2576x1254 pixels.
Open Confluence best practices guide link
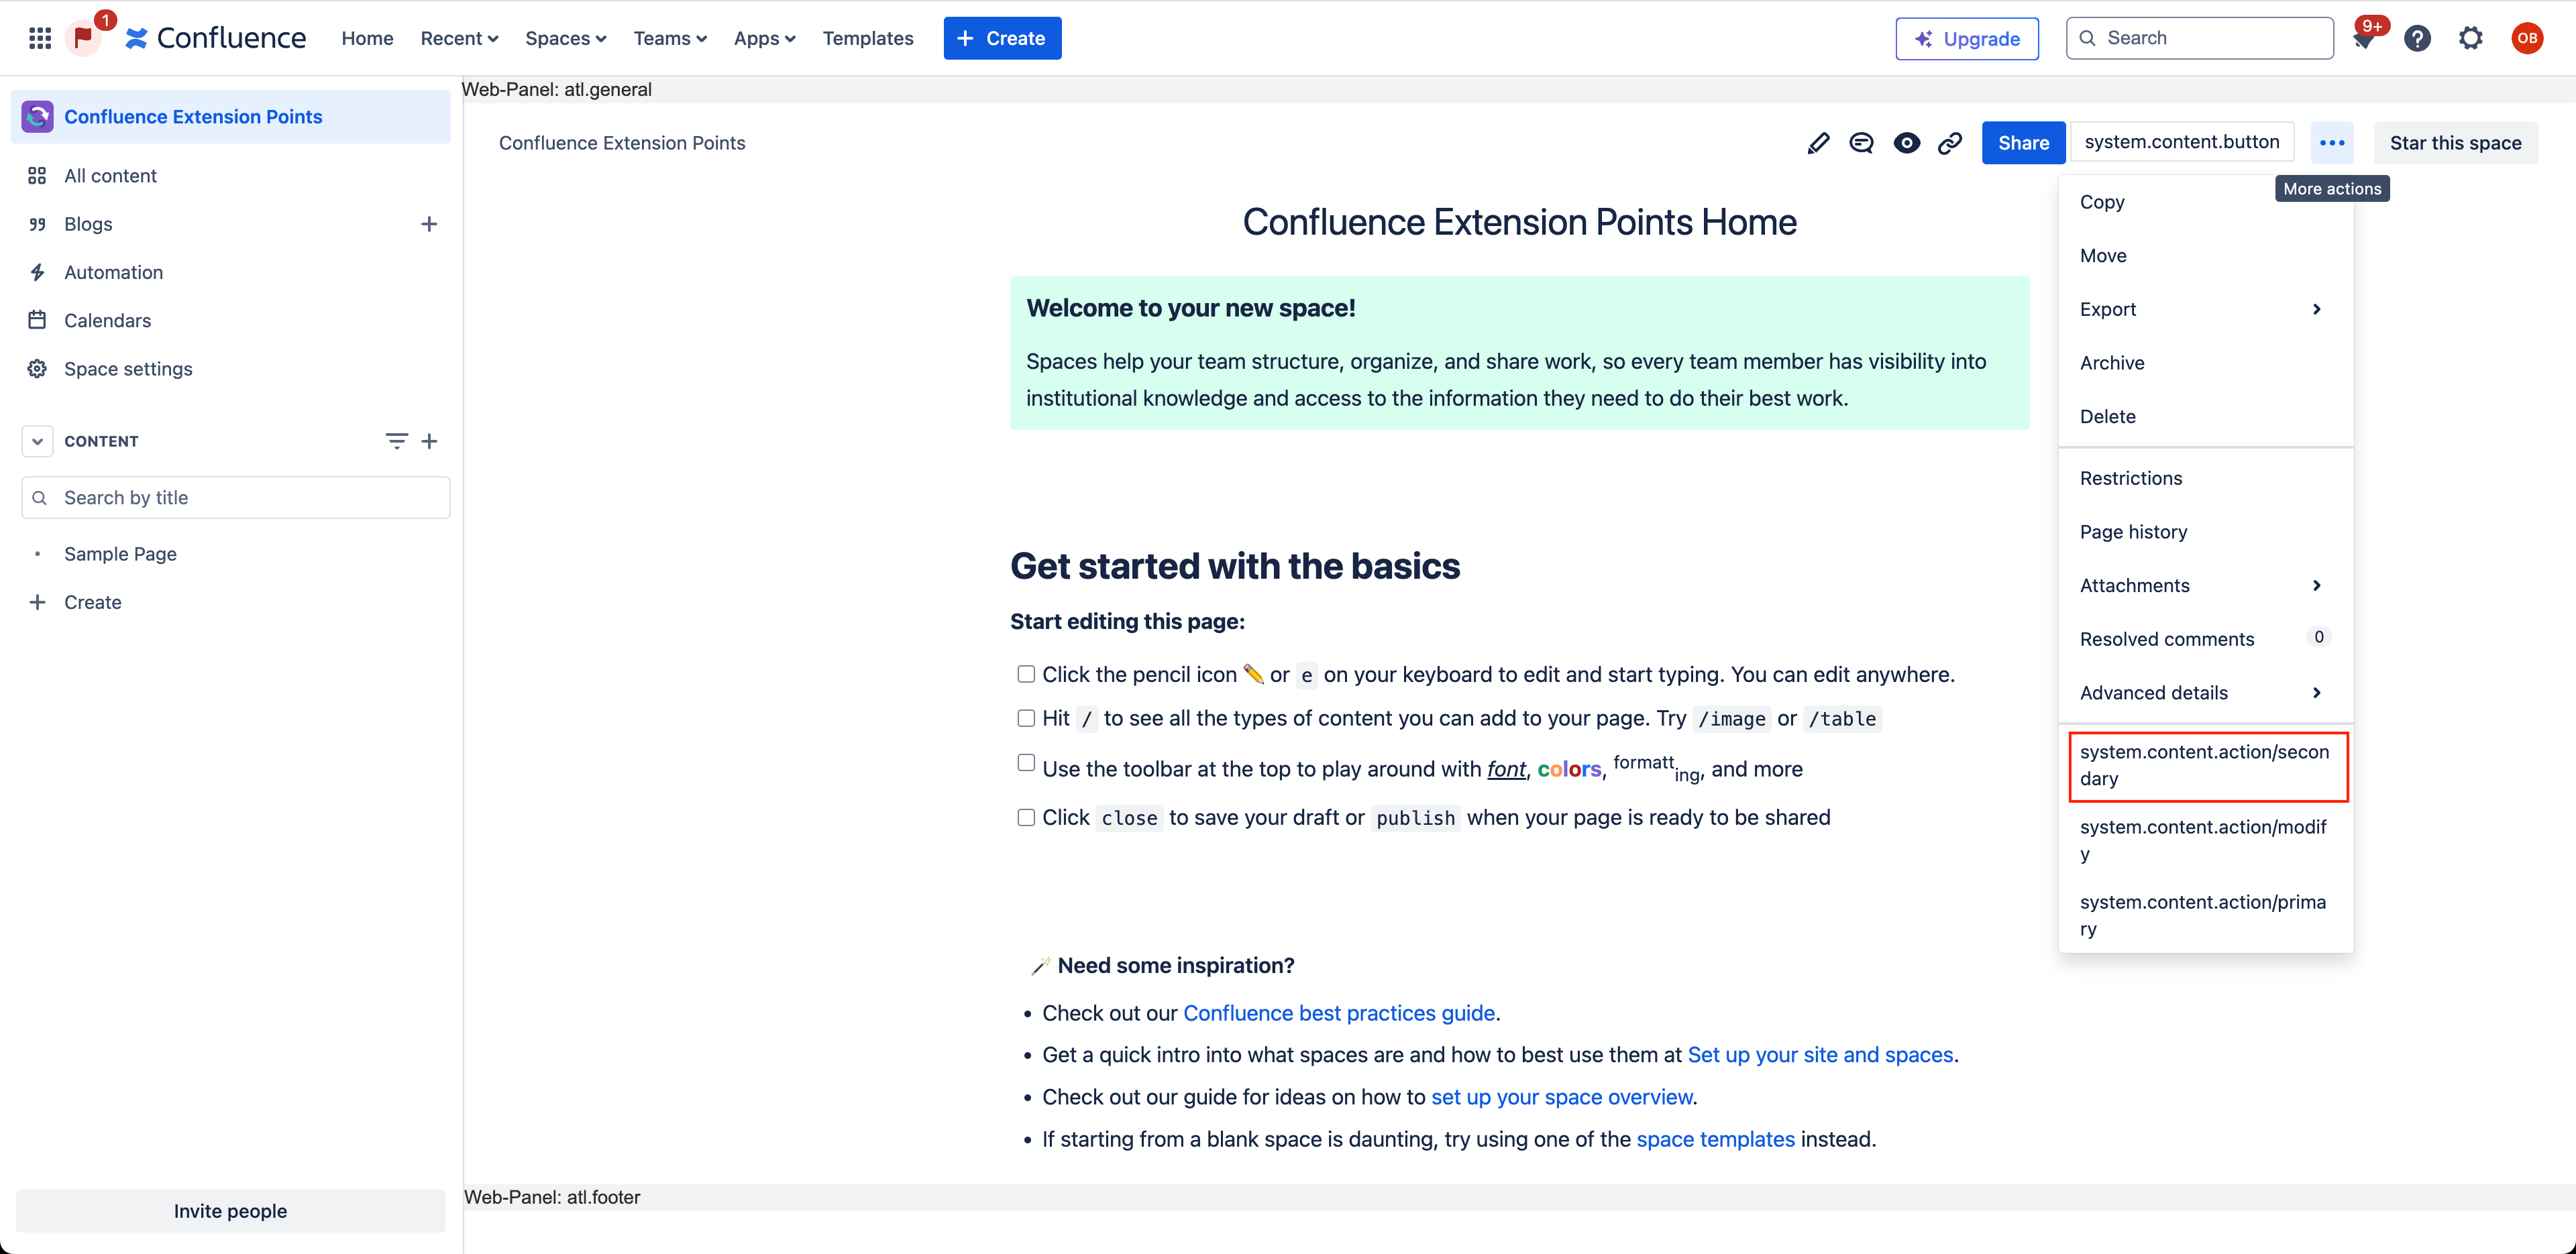(x=1338, y=1013)
